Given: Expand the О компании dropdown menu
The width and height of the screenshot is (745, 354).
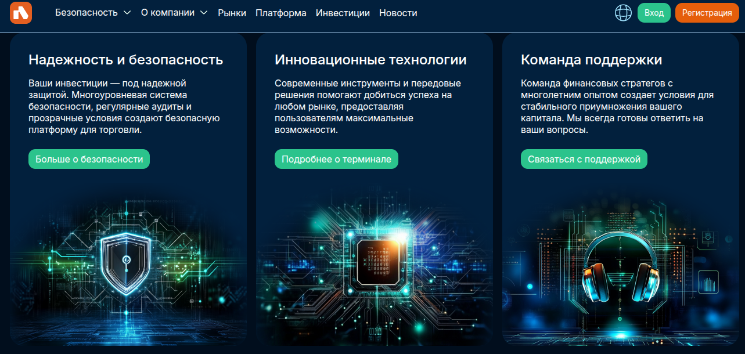Looking at the screenshot, I should coord(174,13).
